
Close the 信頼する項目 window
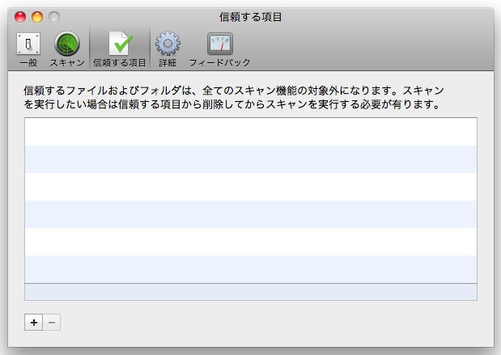click(20, 17)
